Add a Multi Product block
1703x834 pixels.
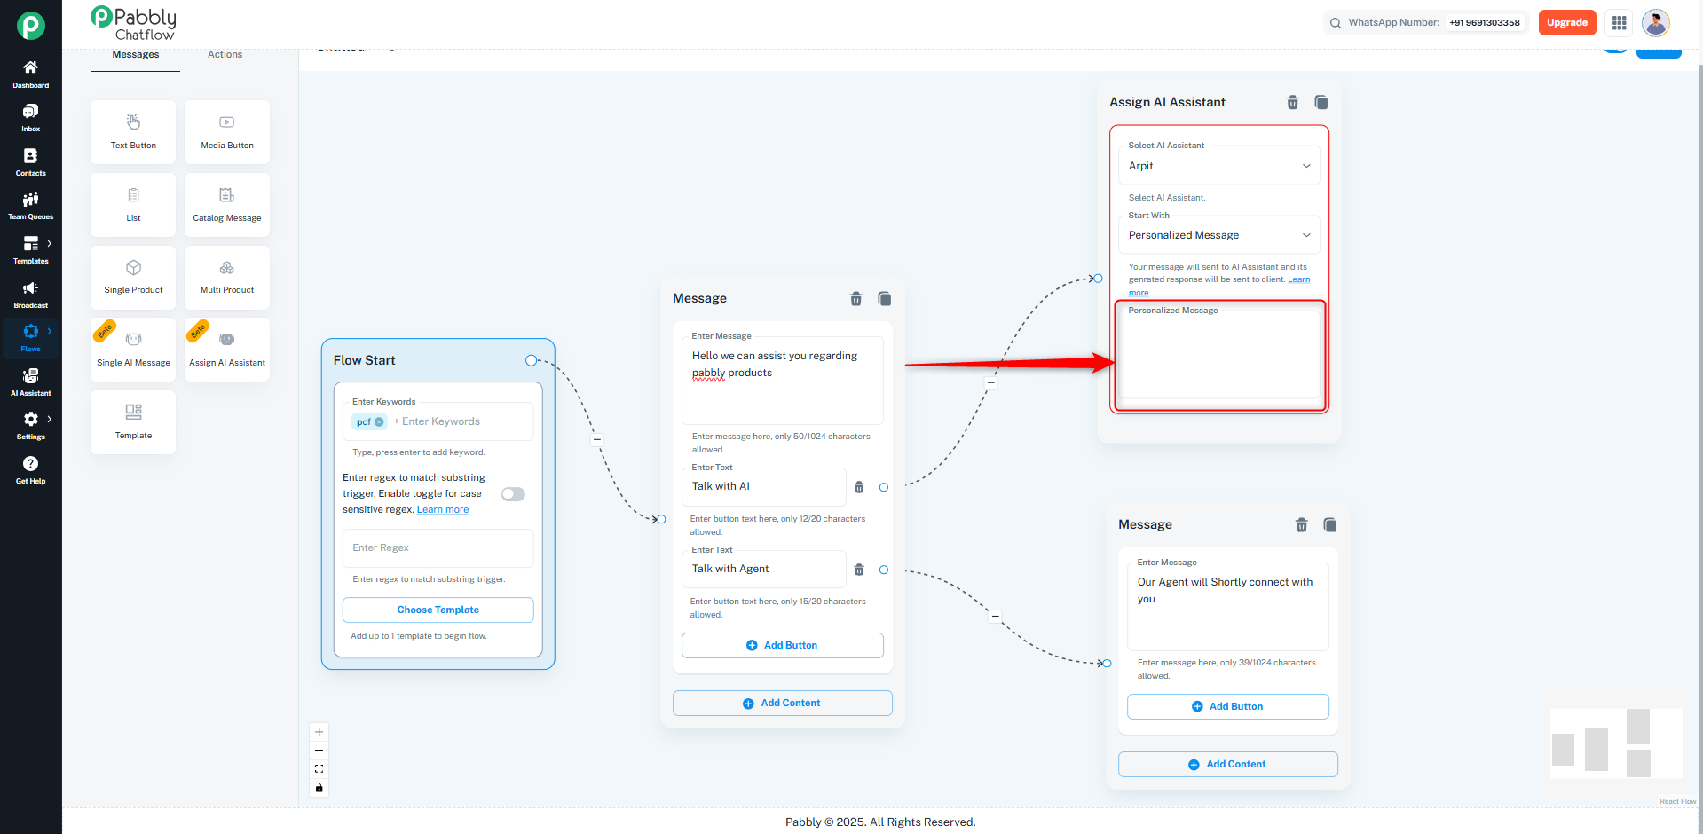227,278
